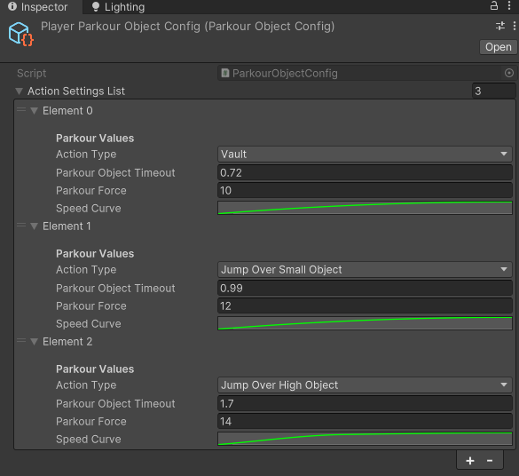Select the Inspector tab
The height and width of the screenshot is (476, 519).
pos(38,7)
